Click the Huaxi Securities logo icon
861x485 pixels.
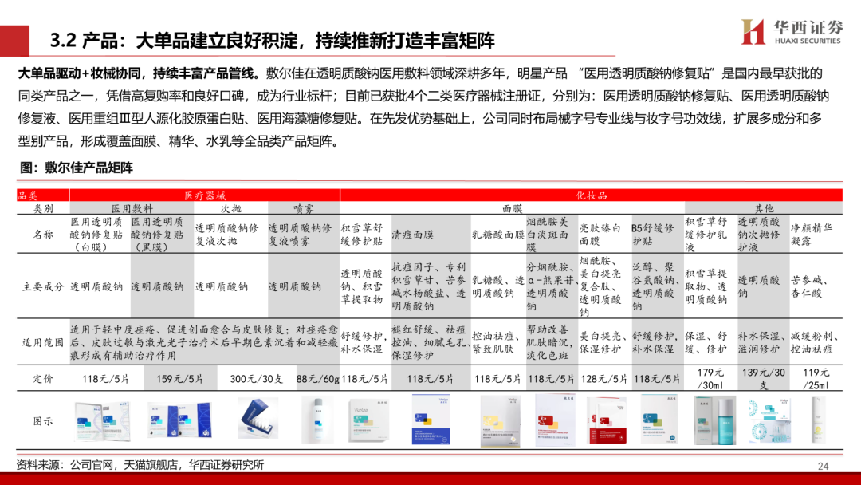click(752, 31)
